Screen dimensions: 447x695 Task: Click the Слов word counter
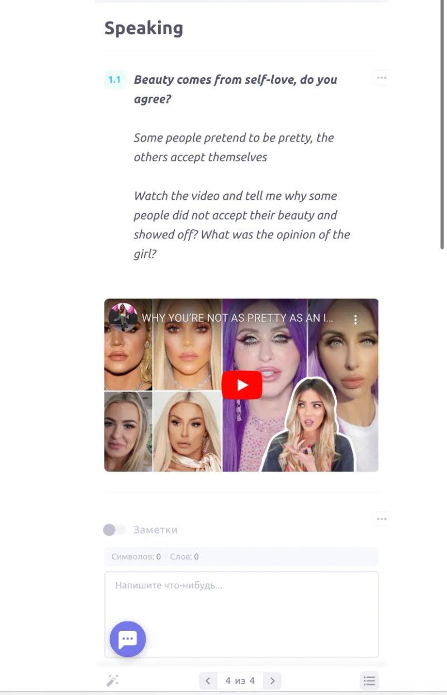[184, 556]
